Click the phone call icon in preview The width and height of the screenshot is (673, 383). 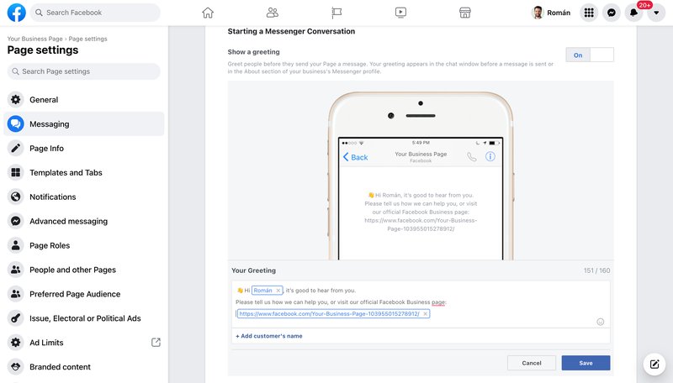click(472, 157)
